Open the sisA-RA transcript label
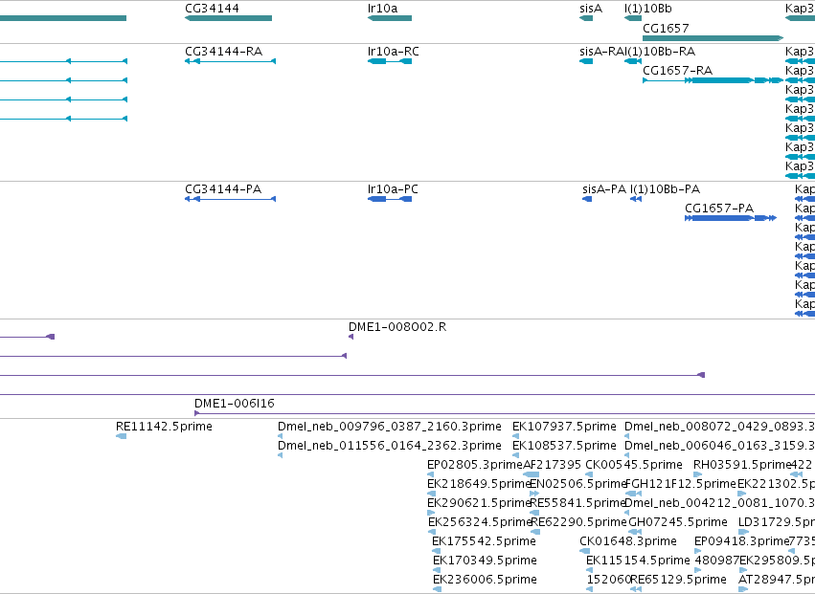The width and height of the screenshot is (815, 594). click(x=600, y=52)
